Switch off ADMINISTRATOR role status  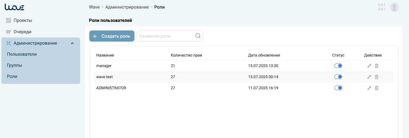338,88
